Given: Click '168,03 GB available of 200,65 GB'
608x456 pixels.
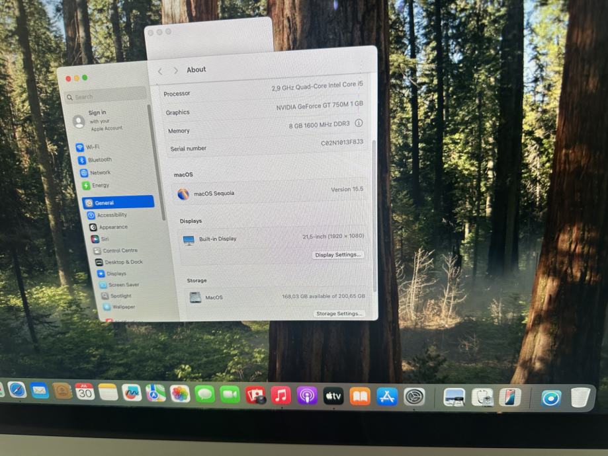Looking at the screenshot, I should pyautogui.click(x=324, y=296).
